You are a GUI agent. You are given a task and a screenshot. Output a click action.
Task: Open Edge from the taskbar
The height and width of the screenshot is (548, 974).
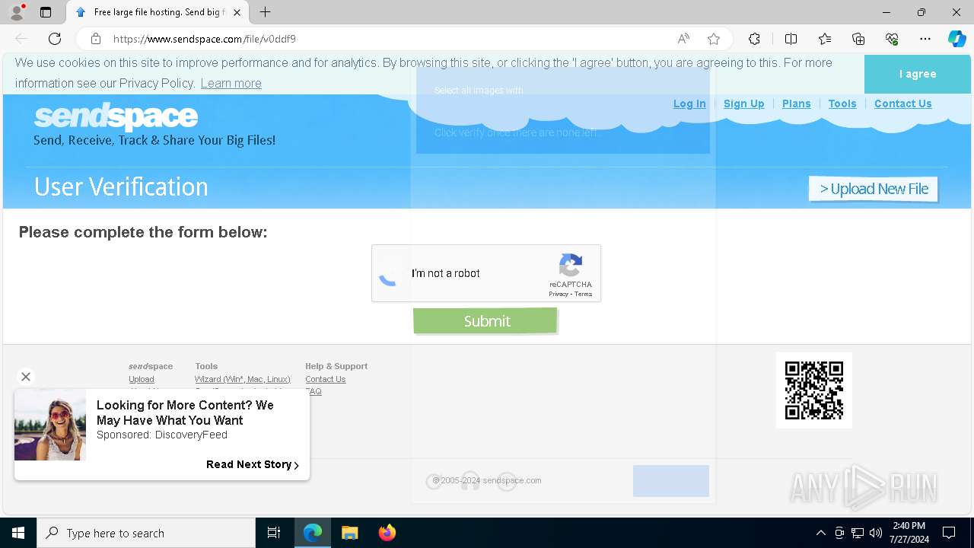(x=313, y=533)
